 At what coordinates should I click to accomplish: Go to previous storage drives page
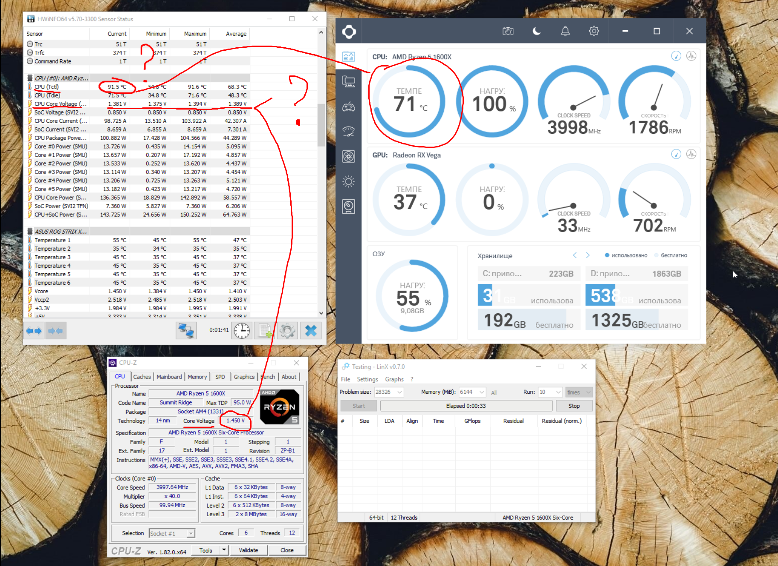tap(575, 255)
